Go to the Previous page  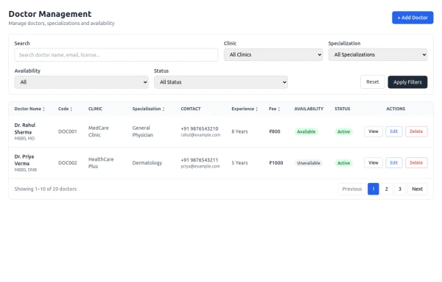point(352,189)
